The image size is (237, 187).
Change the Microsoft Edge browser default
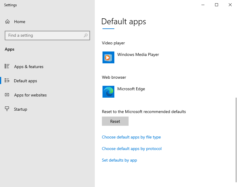(x=124, y=92)
